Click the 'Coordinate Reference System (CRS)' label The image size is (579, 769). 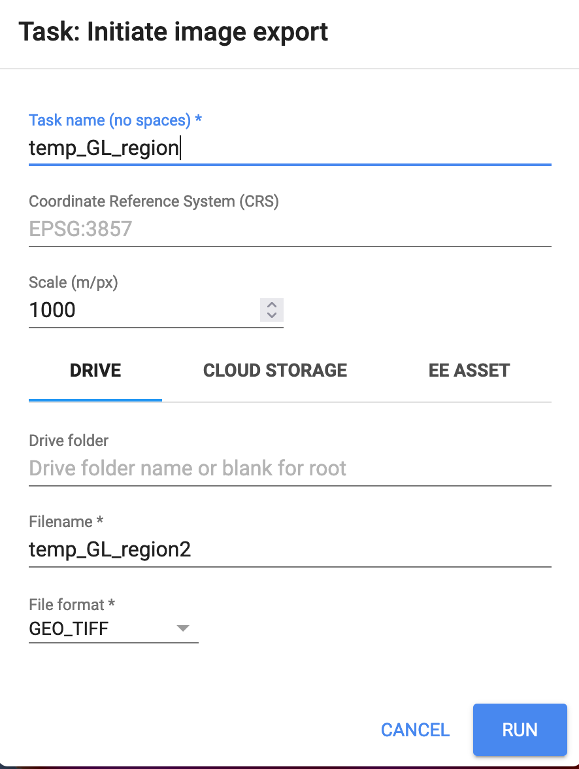tap(154, 201)
